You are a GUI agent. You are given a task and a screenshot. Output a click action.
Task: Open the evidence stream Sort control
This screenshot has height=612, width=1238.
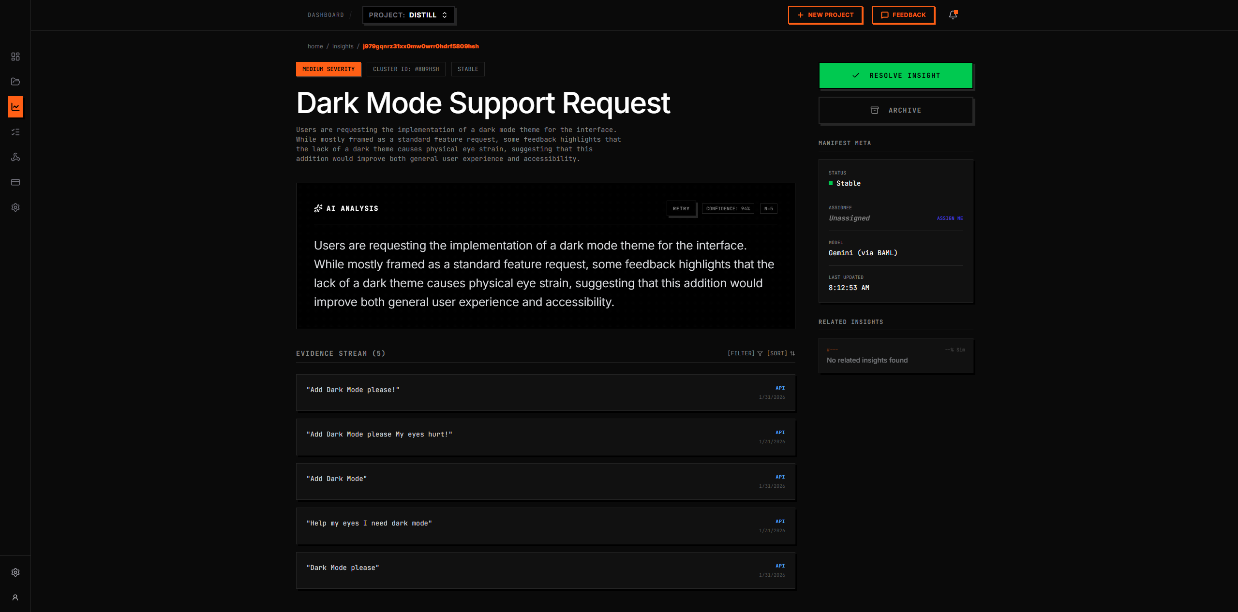point(781,353)
